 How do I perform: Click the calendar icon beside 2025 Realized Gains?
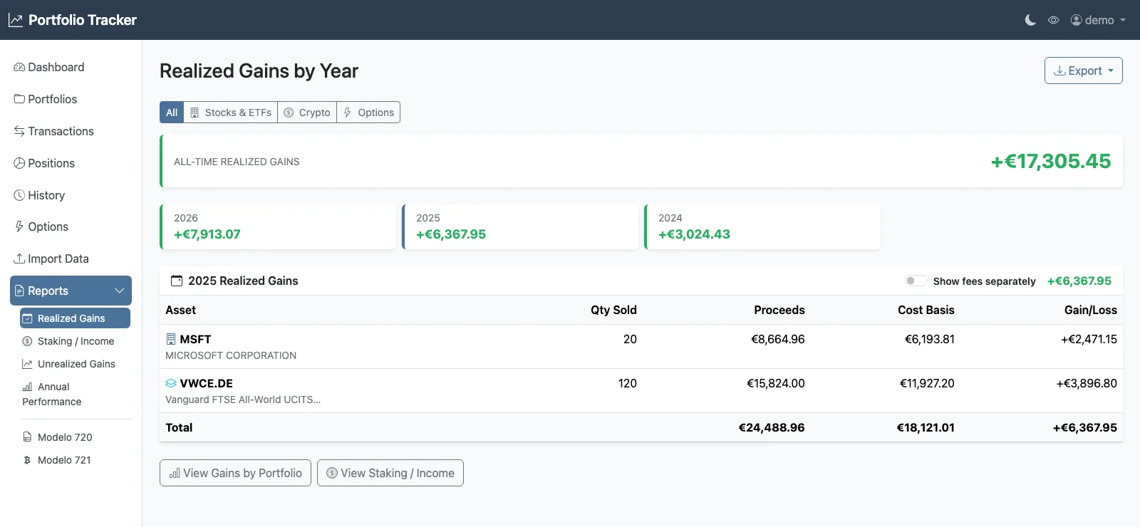pos(177,281)
